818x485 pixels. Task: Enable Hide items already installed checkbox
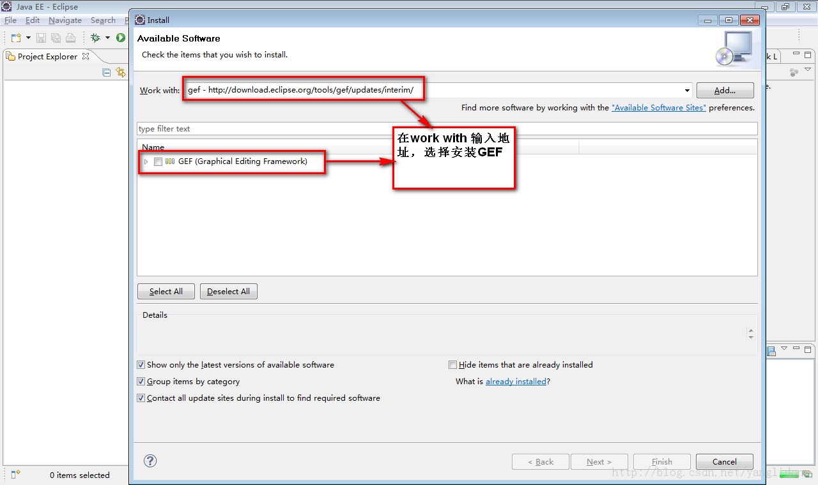[x=453, y=365]
